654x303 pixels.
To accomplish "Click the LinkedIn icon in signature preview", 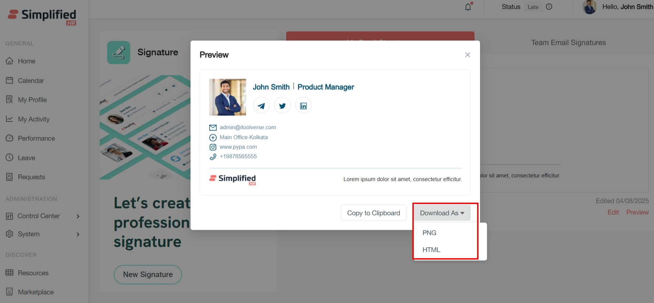I will [x=303, y=106].
